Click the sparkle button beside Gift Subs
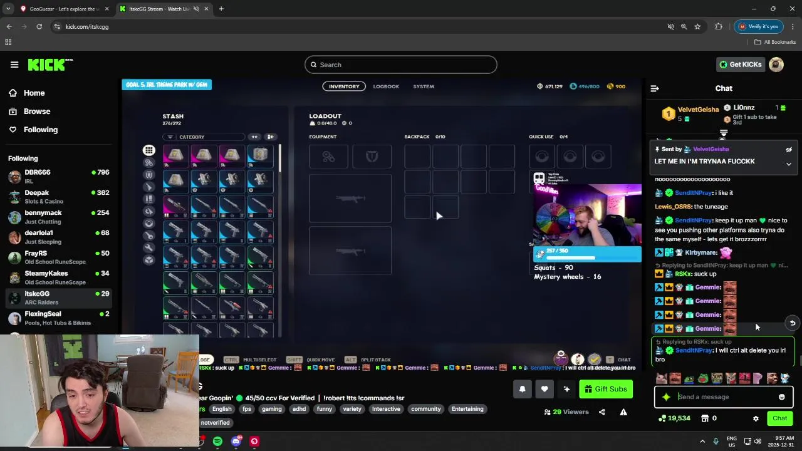This screenshot has height=451, width=802. tap(566, 389)
